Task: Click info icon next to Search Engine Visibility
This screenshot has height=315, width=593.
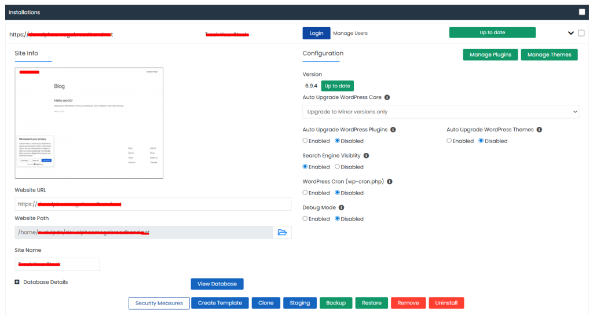Action: pyautogui.click(x=366, y=156)
